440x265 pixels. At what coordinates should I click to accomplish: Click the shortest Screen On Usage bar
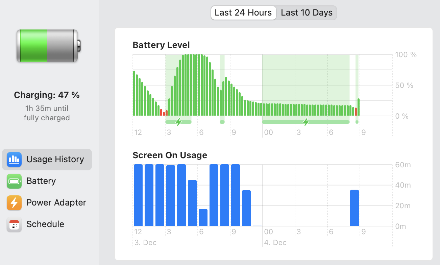(x=203, y=217)
